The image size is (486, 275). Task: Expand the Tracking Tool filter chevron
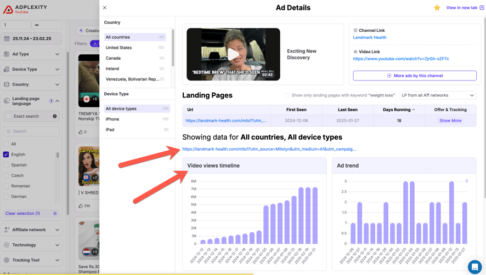[x=57, y=260]
